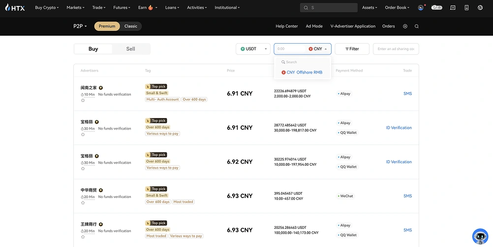The width and height of the screenshot is (493, 247).
Task: Click verified badge next to 闽南之家
Action: pos(101,88)
